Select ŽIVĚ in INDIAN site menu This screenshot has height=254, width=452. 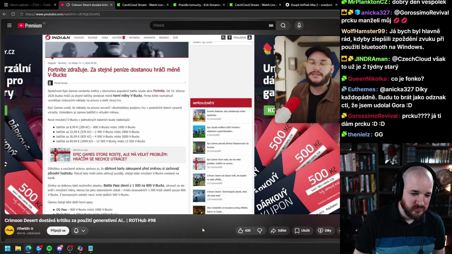pyautogui.click(x=175, y=37)
